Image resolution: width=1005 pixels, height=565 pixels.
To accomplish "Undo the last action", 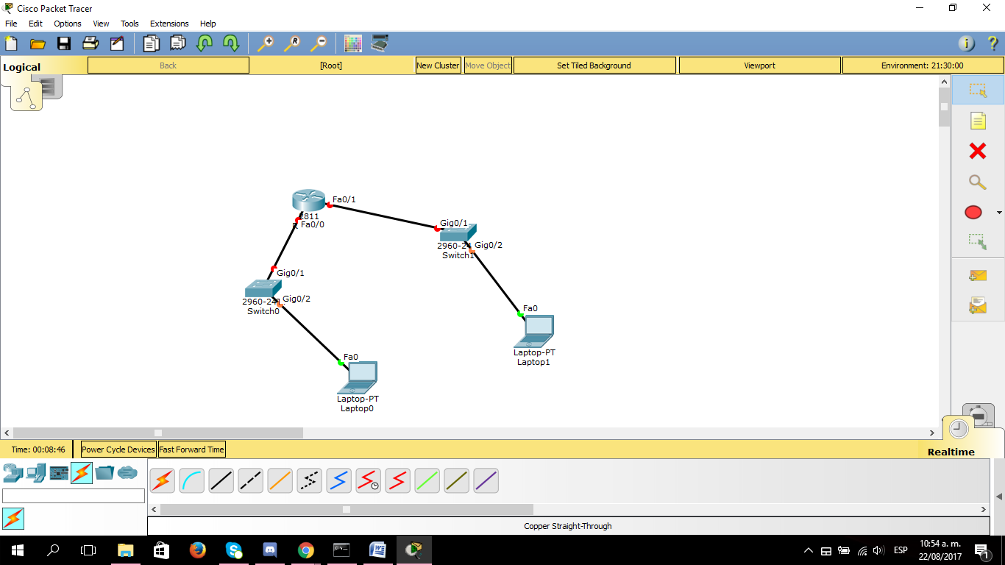I will click(x=204, y=43).
